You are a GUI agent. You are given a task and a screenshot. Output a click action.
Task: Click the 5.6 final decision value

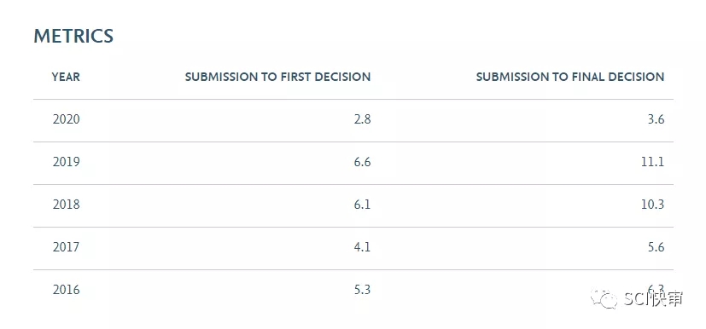(x=656, y=247)
